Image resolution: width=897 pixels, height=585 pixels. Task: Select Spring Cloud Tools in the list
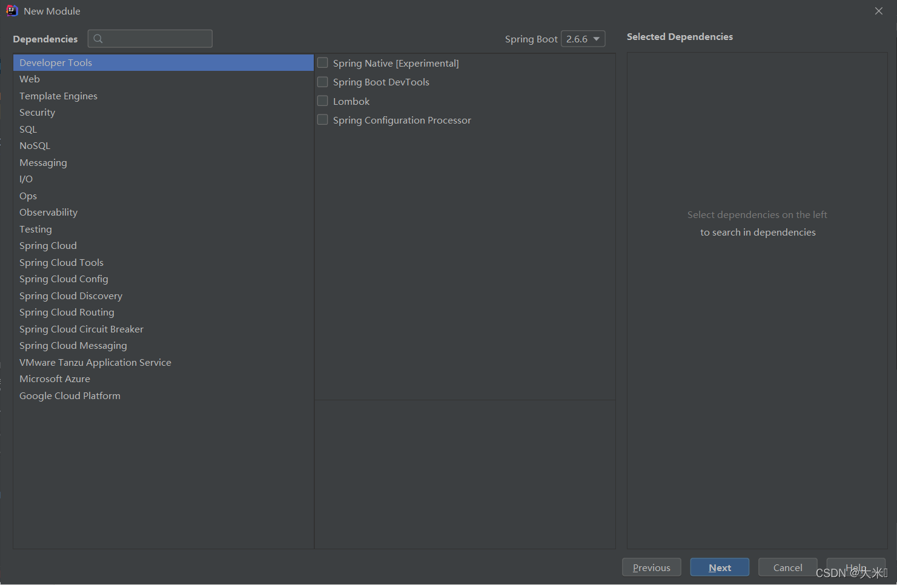[x=164, y=263]
